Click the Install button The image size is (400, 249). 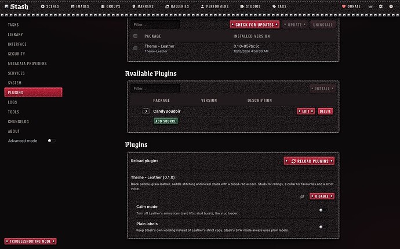322,88
